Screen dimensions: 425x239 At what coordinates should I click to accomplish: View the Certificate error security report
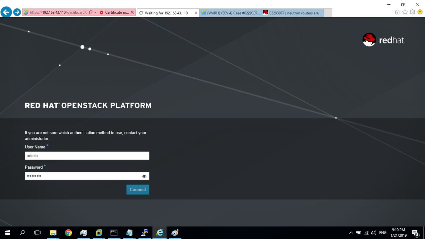click(x=114, y=13)
